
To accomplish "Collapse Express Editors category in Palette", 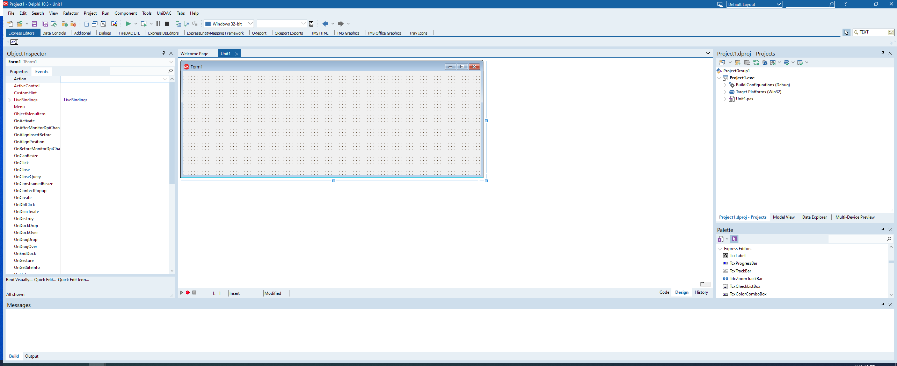I will click(x=720, y=249).
